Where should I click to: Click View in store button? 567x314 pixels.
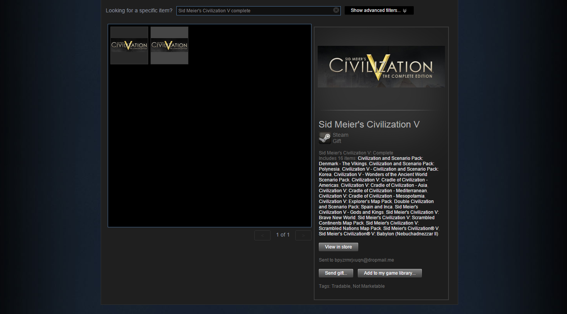tap(339, 247)
